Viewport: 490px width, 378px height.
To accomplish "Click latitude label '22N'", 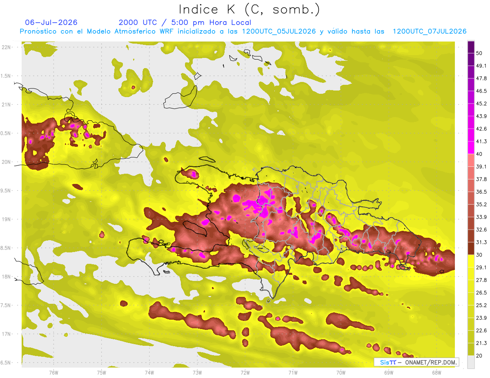I will 7,47.
